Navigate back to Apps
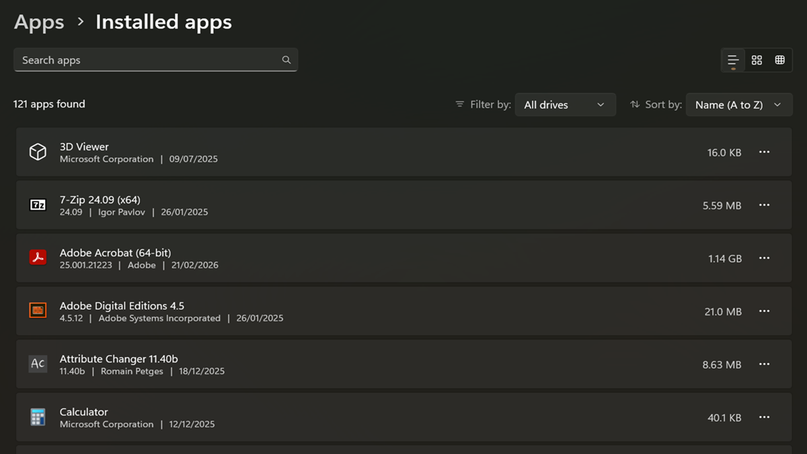This screenshot has height=454, width=807. point(38,22)
